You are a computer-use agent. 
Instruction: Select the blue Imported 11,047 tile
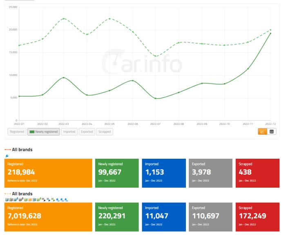click(x=164, y=217)
